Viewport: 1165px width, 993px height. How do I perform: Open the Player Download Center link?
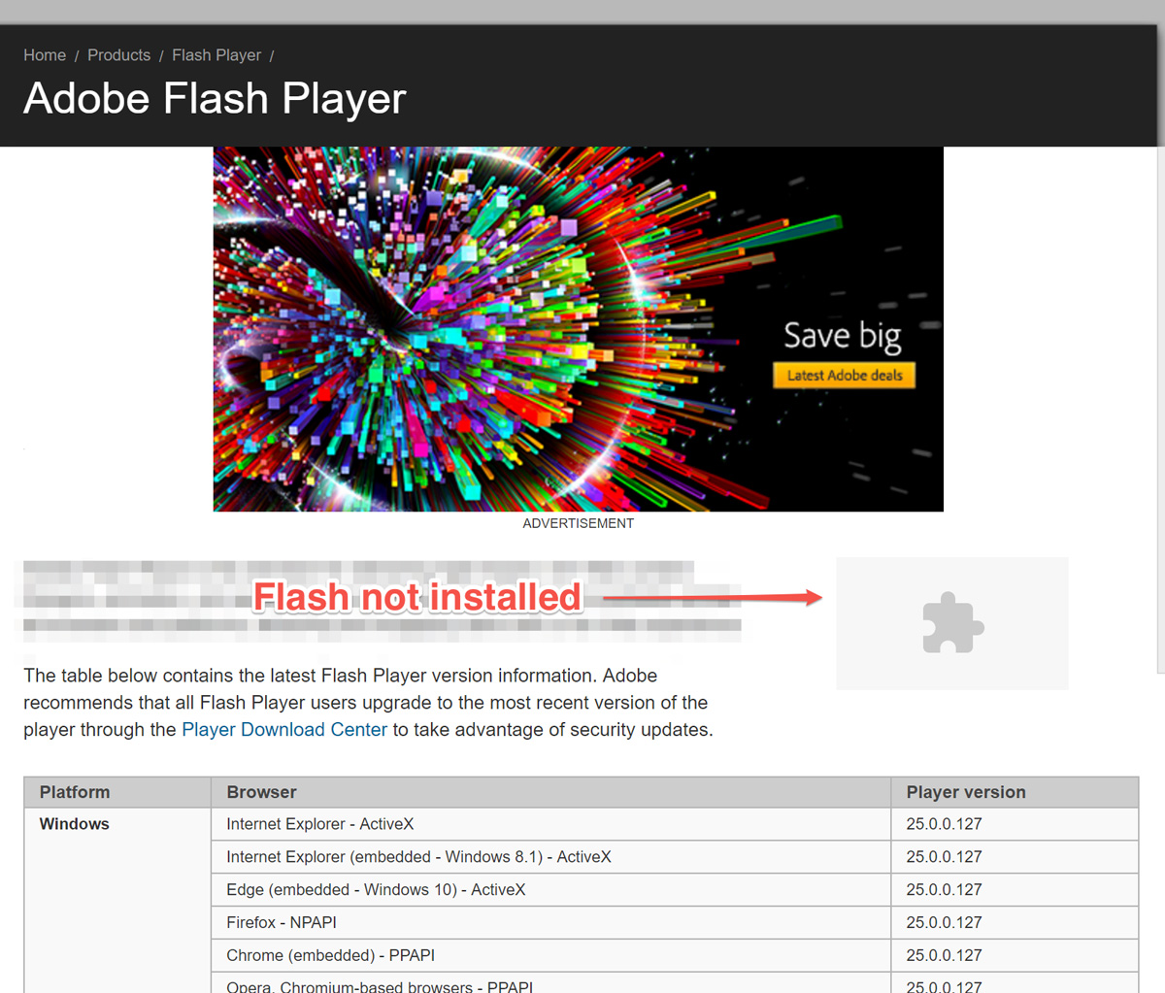[284, 730]
